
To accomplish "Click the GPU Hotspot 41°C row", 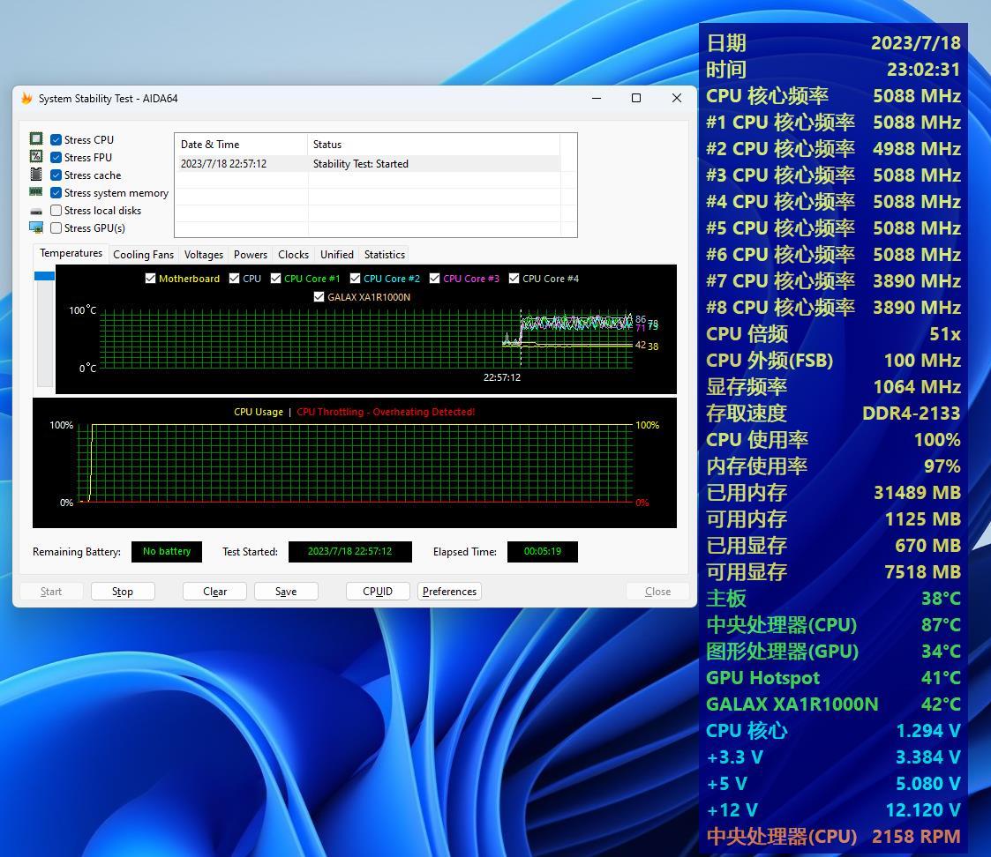I will [x=833, y=678].
